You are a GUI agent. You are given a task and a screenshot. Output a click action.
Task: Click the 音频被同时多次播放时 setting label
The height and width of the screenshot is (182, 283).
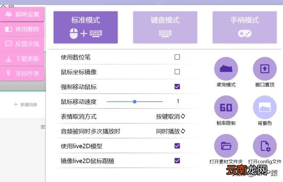[90, 132]
